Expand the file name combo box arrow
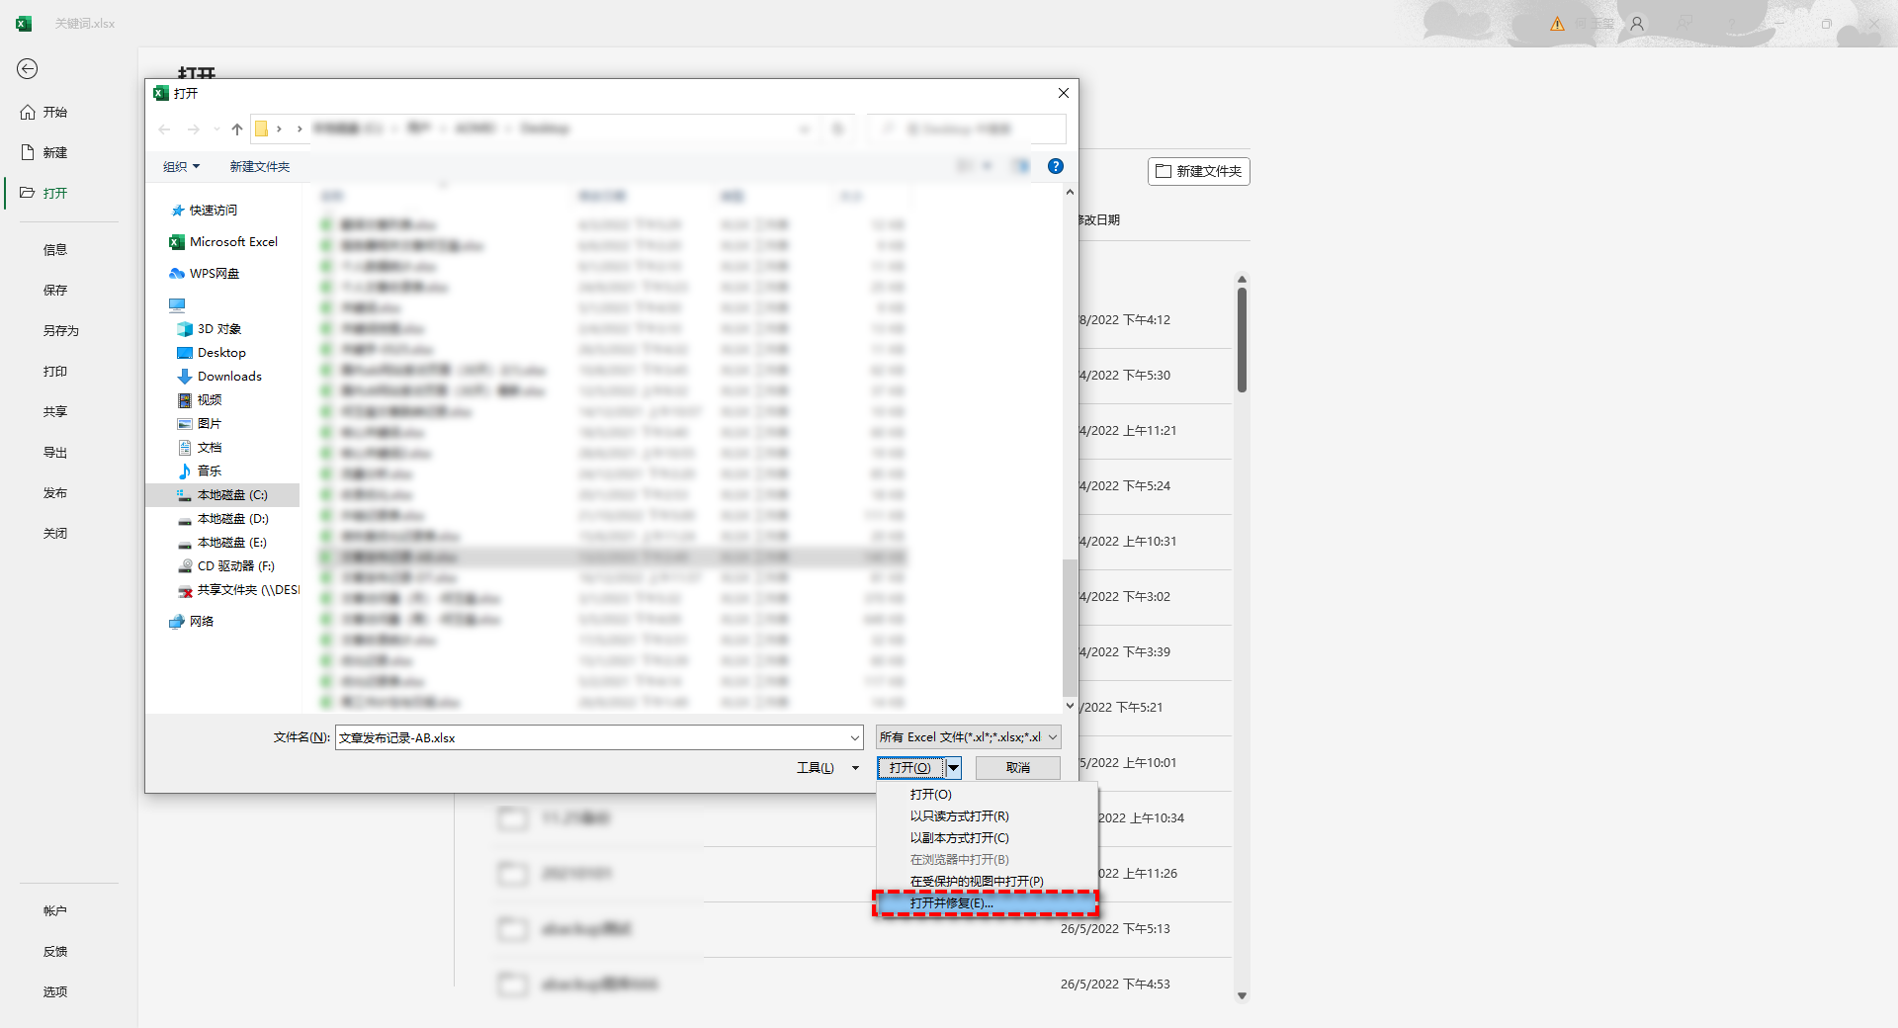 pyautogui.click(x=855, y=737)
